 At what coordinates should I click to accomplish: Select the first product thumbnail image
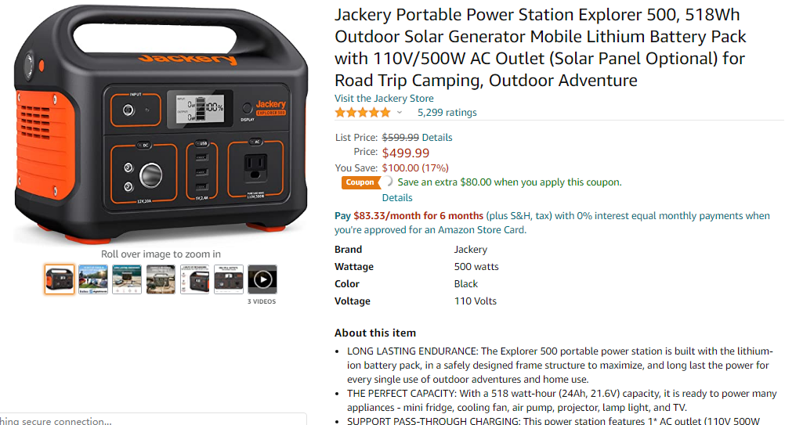pyautogui.click(x=59, y=279)
